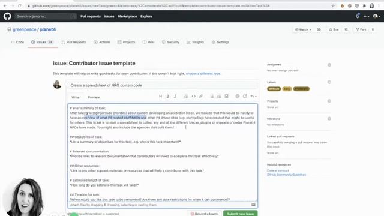Click the GitHub search box
The height and width of the screenshot is (216, 384).
click(x=46, y=16)
